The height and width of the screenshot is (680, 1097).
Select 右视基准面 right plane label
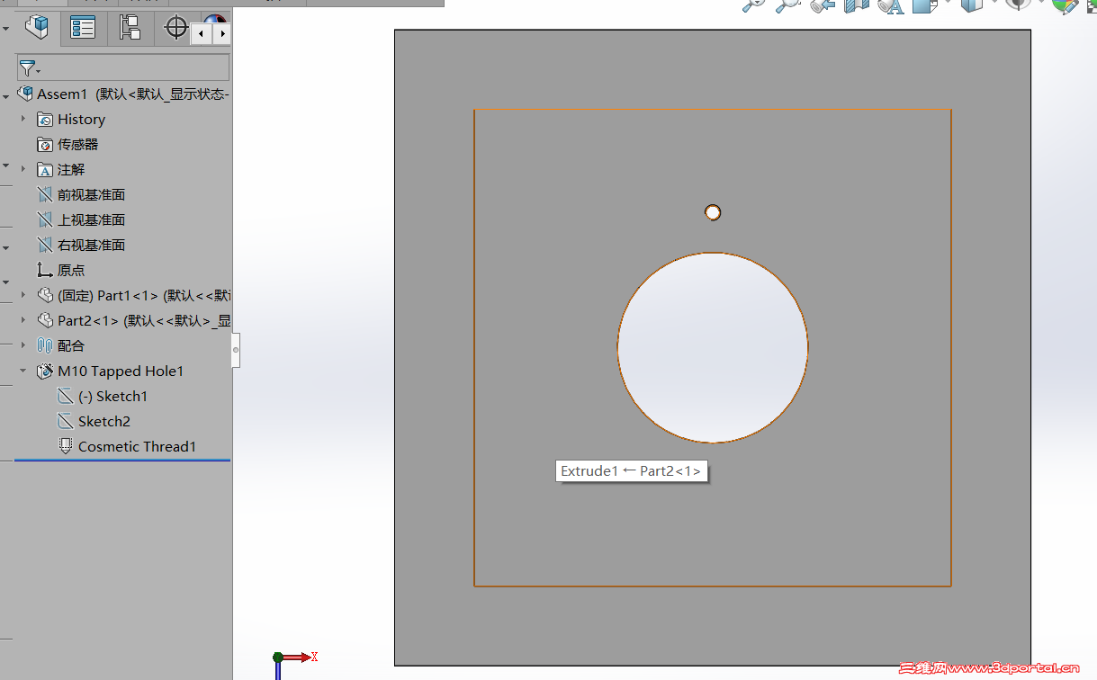(91, 246)
